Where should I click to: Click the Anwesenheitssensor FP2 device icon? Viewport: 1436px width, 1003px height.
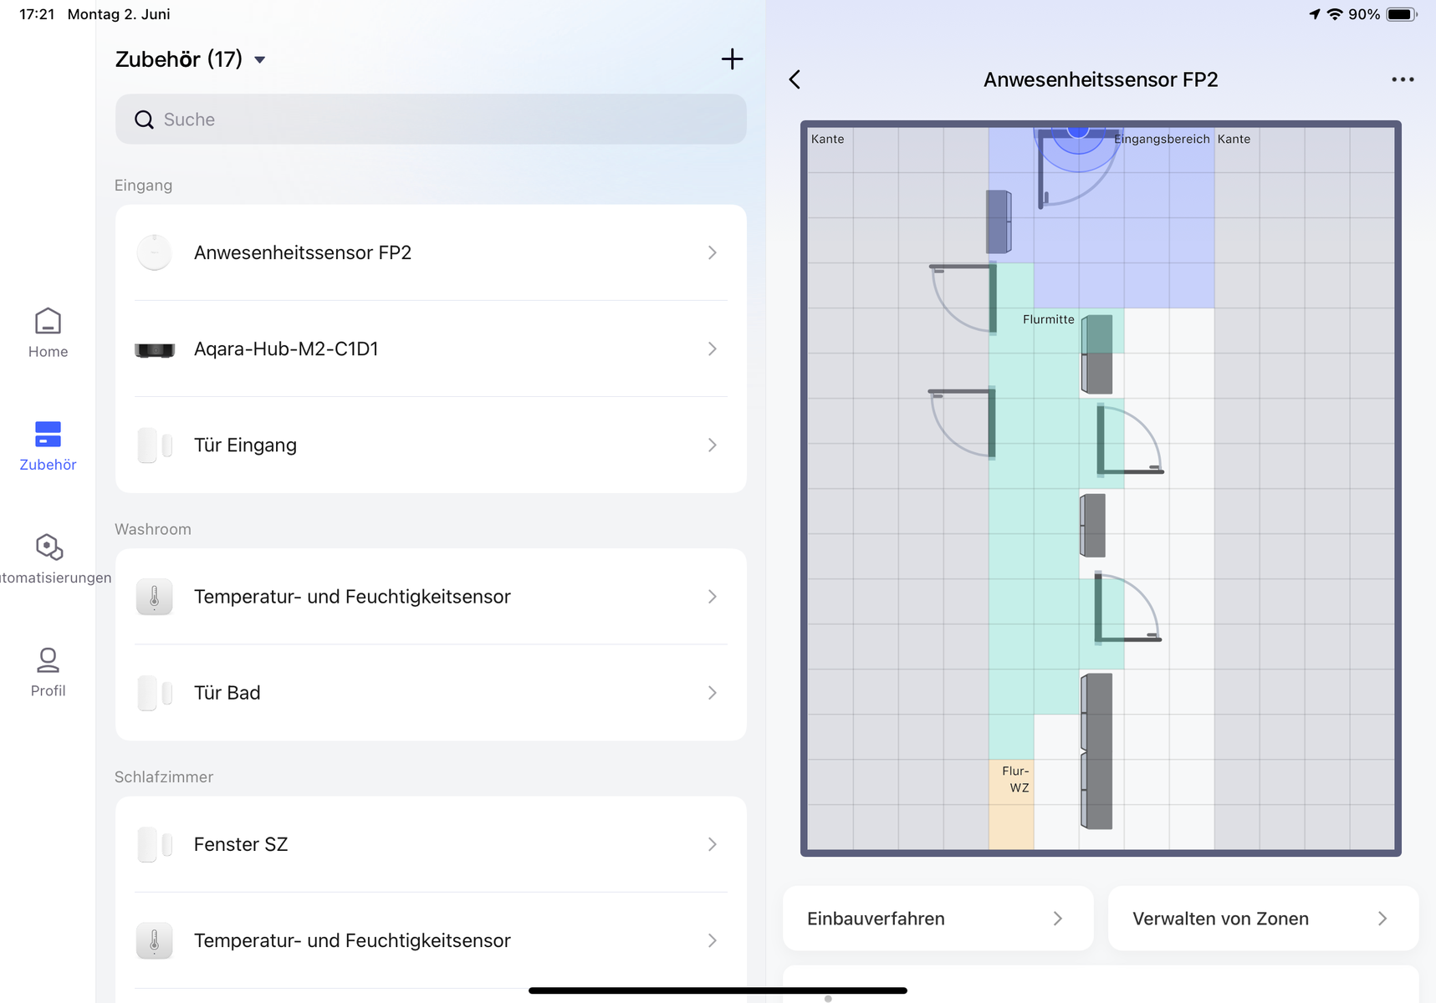[x=154, y=252]
